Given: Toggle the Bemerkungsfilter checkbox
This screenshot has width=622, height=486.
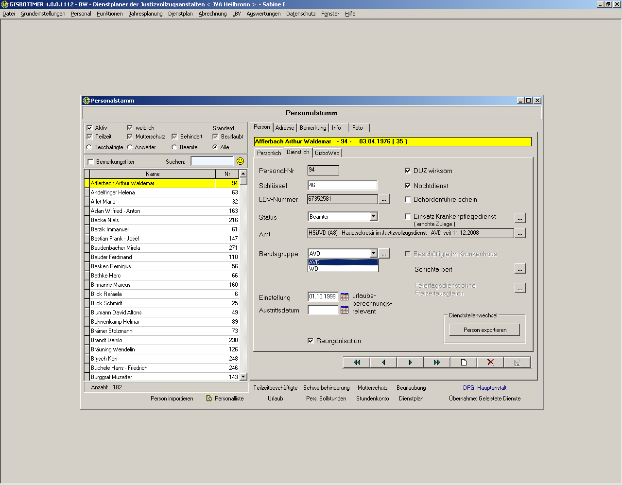Looking at the screenshot, I should (x=90, y=162).
